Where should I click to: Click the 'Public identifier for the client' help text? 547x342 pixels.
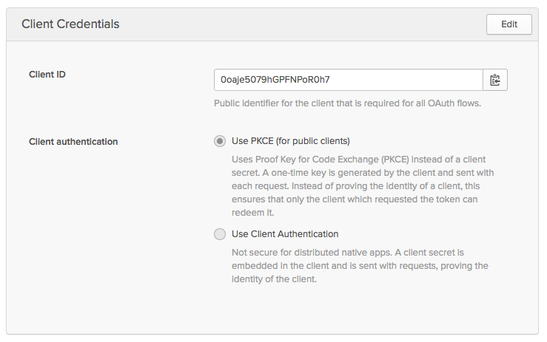tap(347, 103)
